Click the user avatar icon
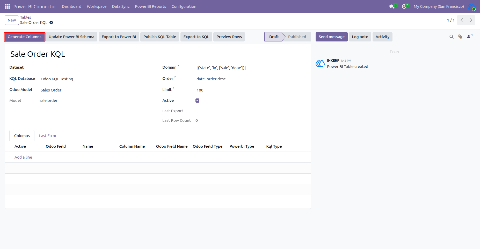The width and height of the screenshot is (480, 249). [471, 6]
